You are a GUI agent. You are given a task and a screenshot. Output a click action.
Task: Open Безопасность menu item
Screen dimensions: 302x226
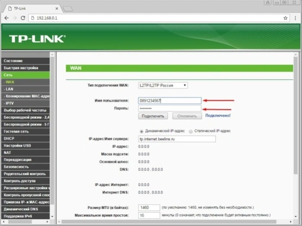point(25,167)
